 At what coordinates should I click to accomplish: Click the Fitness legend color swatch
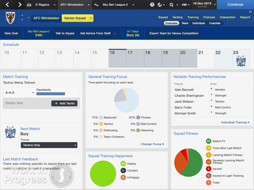click(x=138, y=118)
